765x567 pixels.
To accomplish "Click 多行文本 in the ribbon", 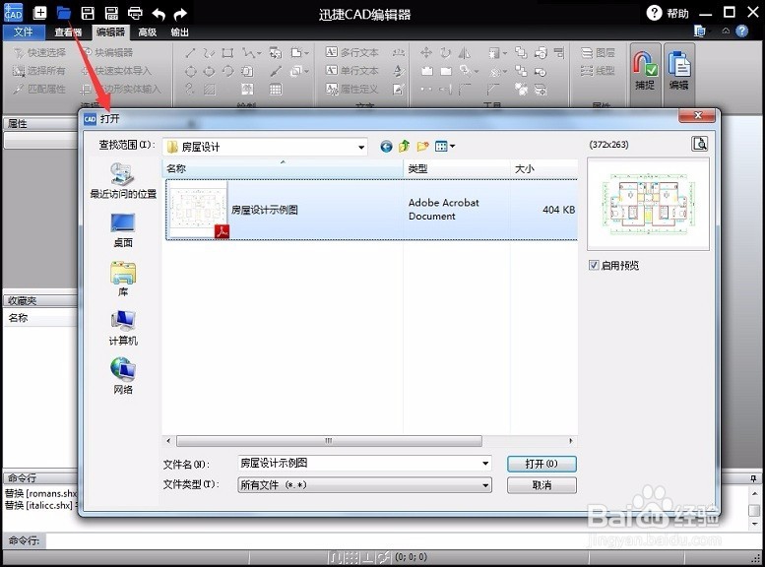I will coord(352,53).
